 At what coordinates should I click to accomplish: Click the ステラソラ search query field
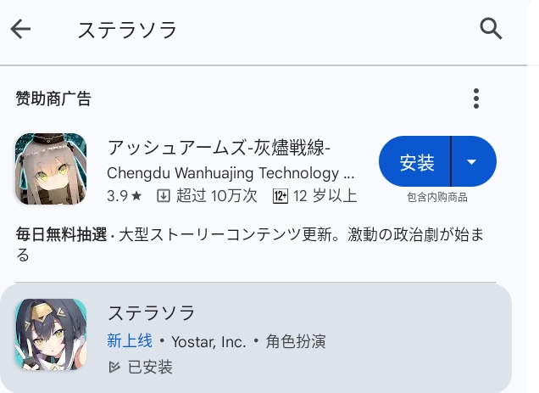(127, 29)
